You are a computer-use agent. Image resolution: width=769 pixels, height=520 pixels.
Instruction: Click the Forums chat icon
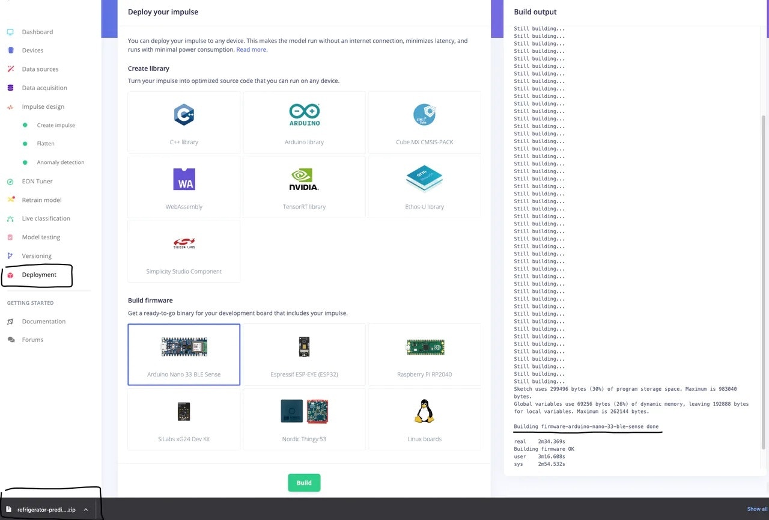10,340
